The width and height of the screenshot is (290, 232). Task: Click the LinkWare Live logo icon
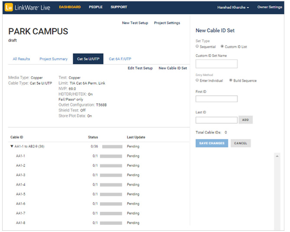coord(9,7)
